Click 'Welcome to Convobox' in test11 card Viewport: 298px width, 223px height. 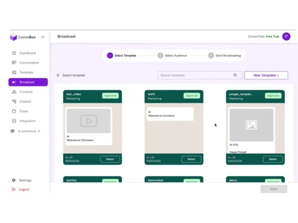click(x=162, y=116)
